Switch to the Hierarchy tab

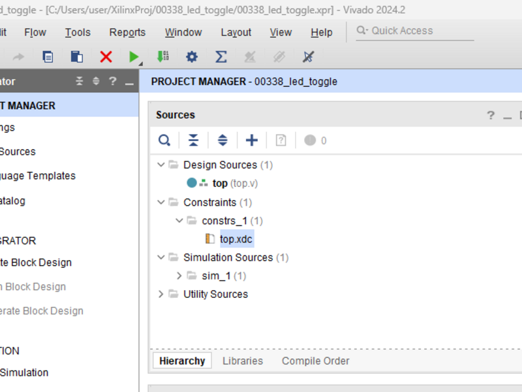[x=182, y=361]
